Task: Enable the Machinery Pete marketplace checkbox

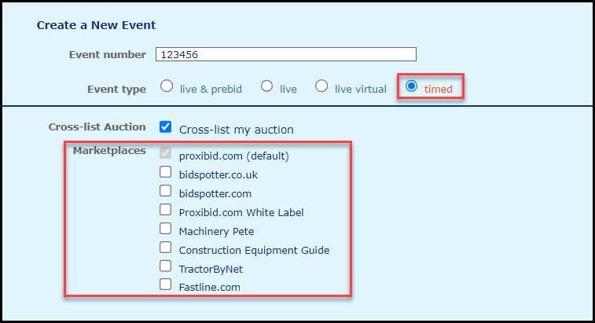Action: click(165, 229)
